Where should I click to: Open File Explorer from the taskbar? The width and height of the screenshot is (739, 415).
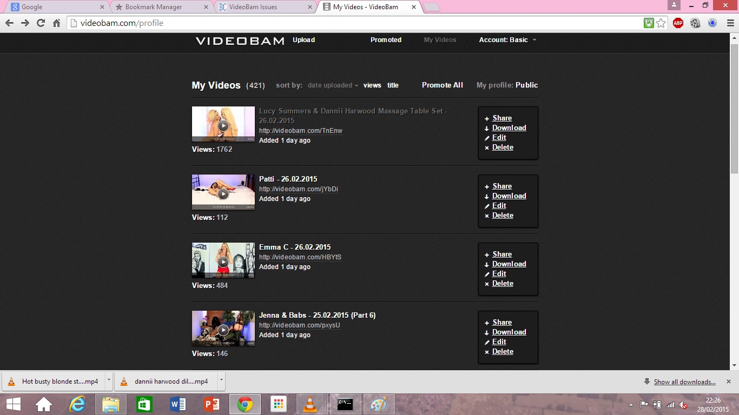click(111, 404)
